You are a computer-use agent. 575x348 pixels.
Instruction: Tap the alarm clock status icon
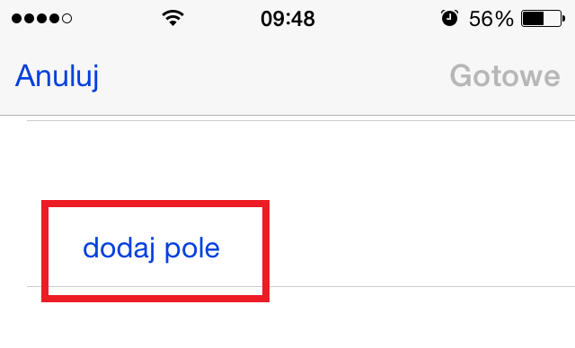click(x=449, y=18)
